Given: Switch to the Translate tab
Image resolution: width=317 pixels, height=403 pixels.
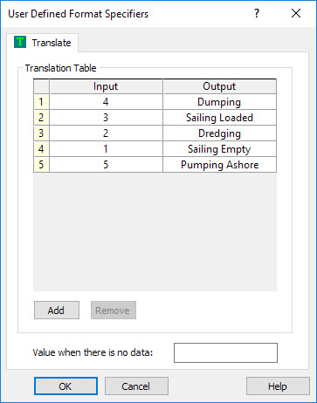Looking at the screenshot, I should (43, 43).
